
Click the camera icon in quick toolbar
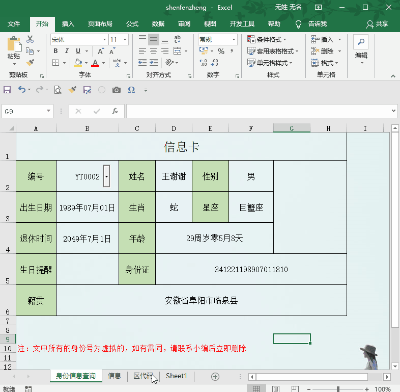pyautogui.click(x=117, y=90)
